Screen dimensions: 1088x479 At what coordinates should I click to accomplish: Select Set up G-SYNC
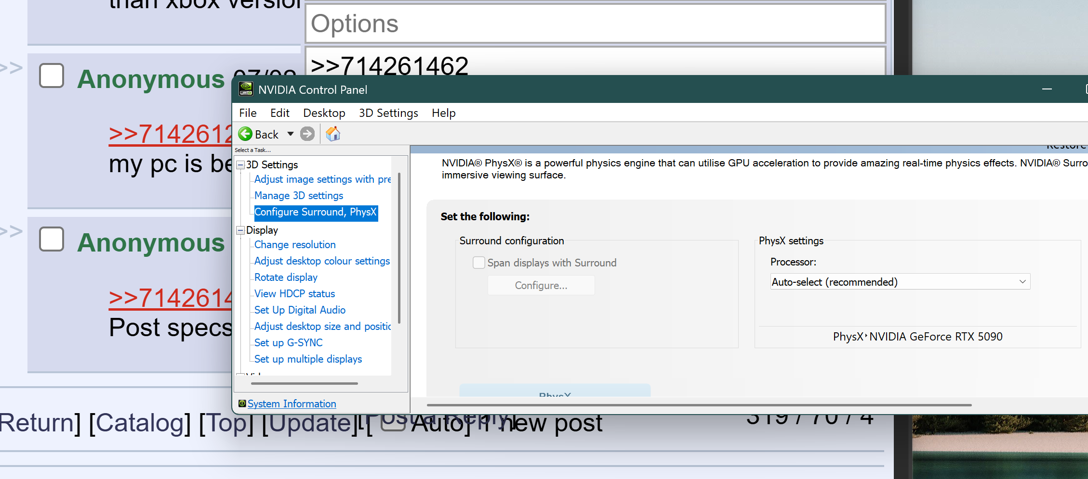click(x=288, y=343)
